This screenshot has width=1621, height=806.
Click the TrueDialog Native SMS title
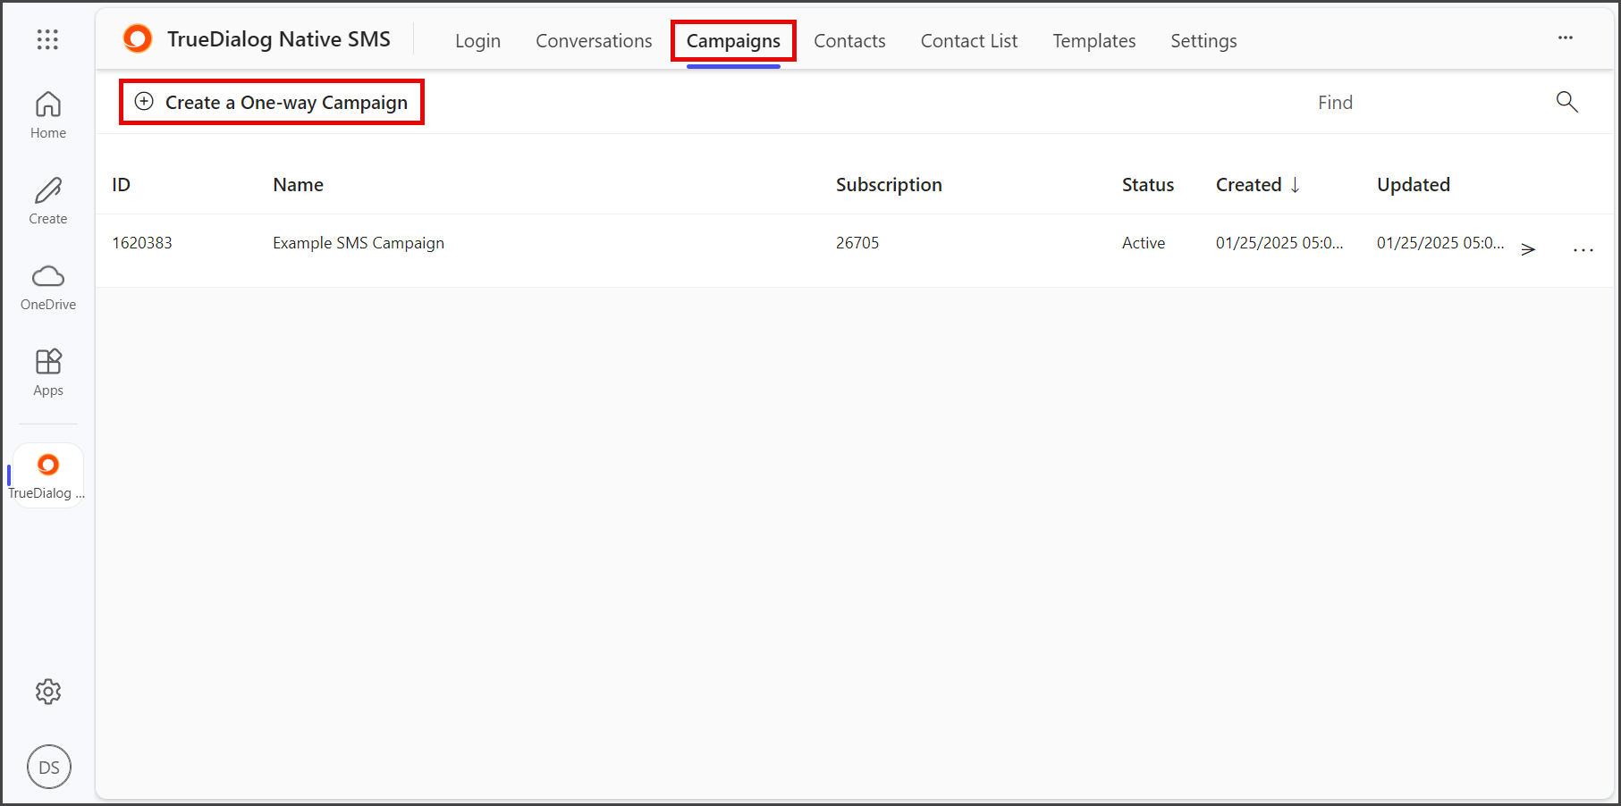[279, 39]
